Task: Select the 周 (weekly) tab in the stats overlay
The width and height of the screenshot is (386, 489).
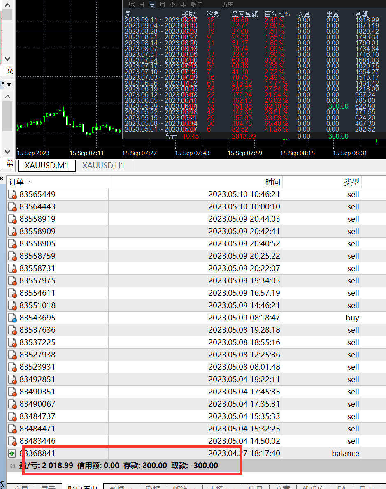Action: click(152, 5)
